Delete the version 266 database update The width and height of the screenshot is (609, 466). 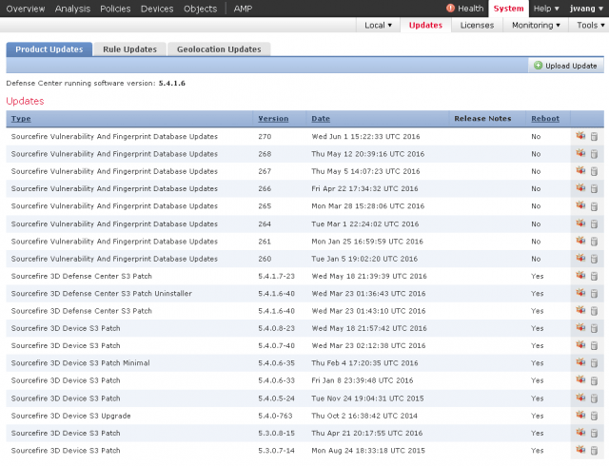[594, 188]
